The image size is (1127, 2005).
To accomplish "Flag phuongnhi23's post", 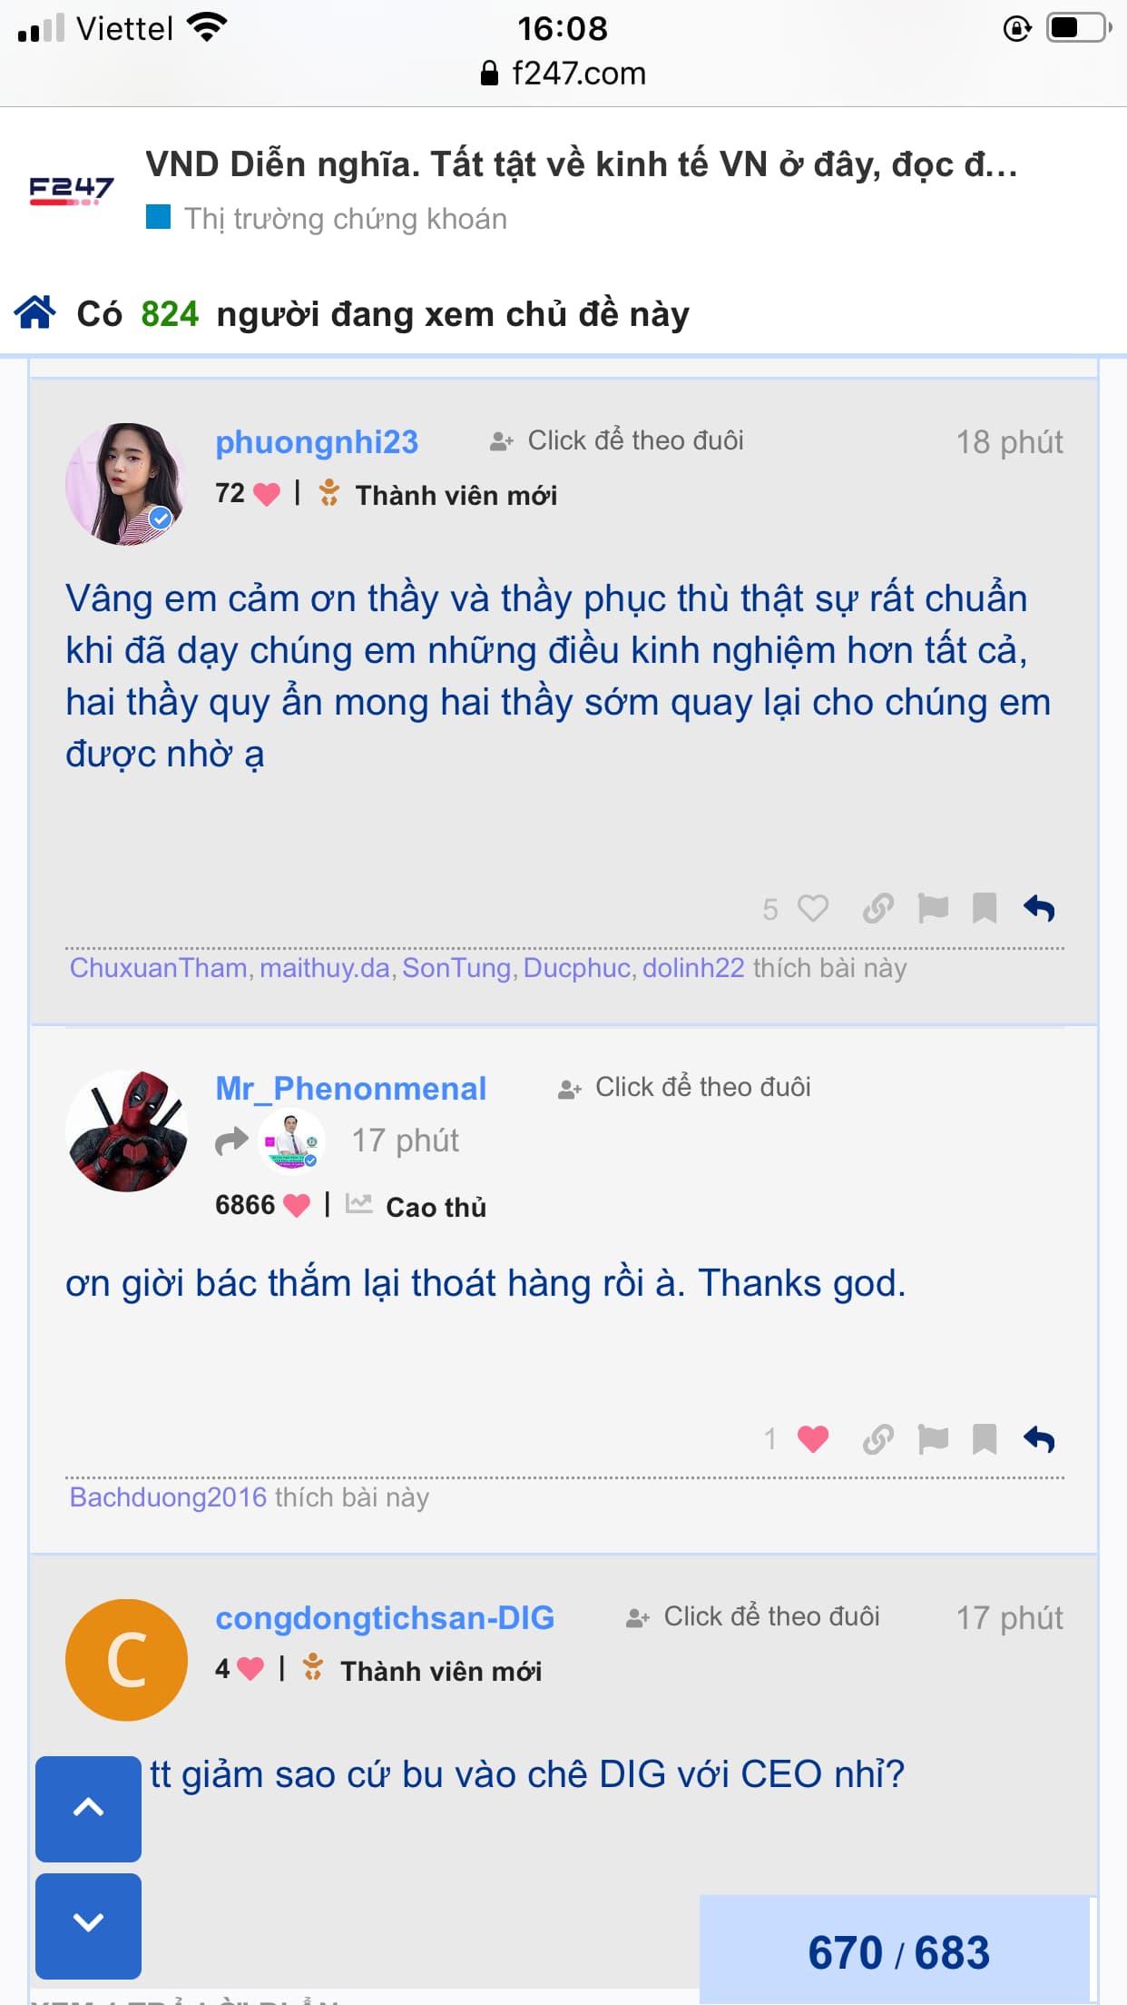I will tap(933, 908).
